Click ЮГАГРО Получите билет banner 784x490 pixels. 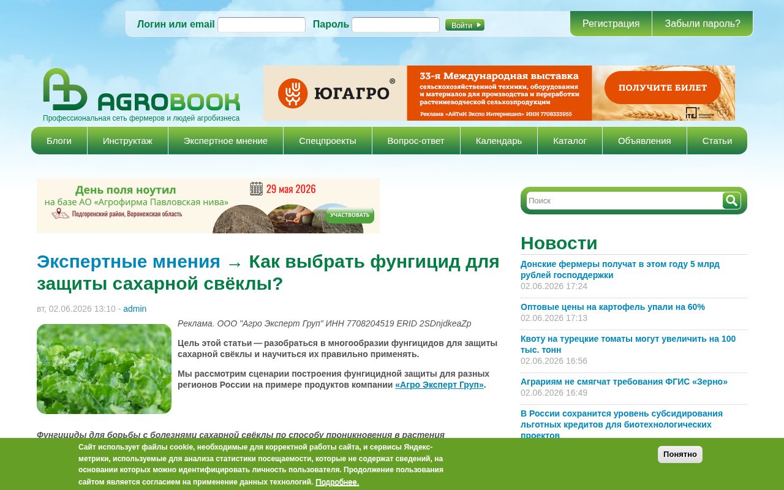coord(499,93)
